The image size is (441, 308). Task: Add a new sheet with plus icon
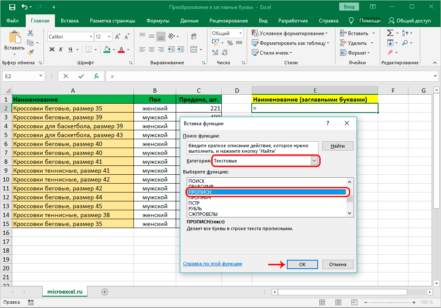(x=105, y=291)
